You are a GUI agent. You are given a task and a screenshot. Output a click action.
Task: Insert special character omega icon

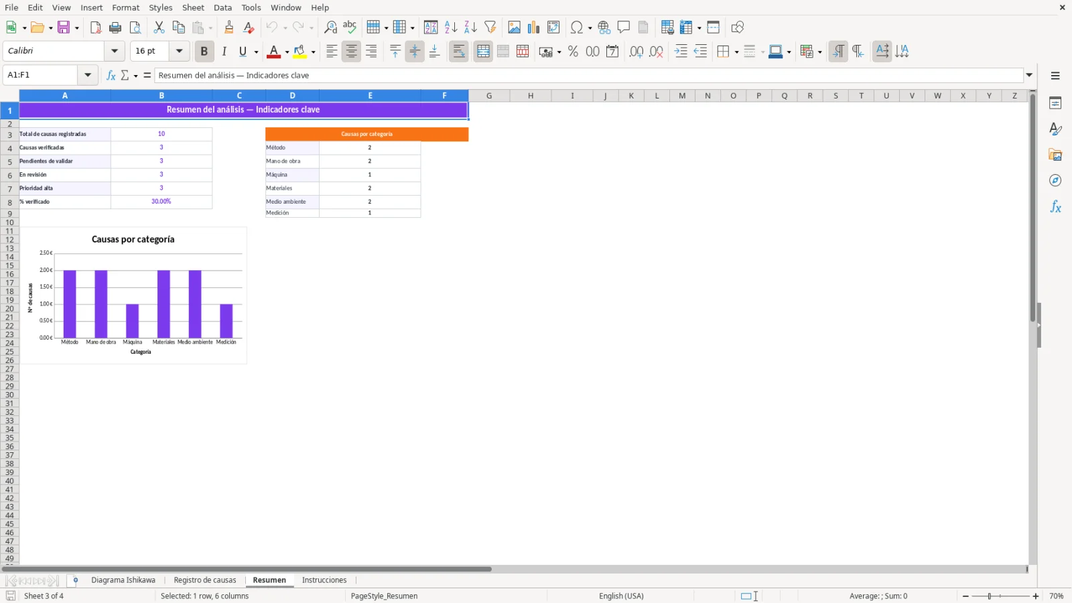click(576, 27)
